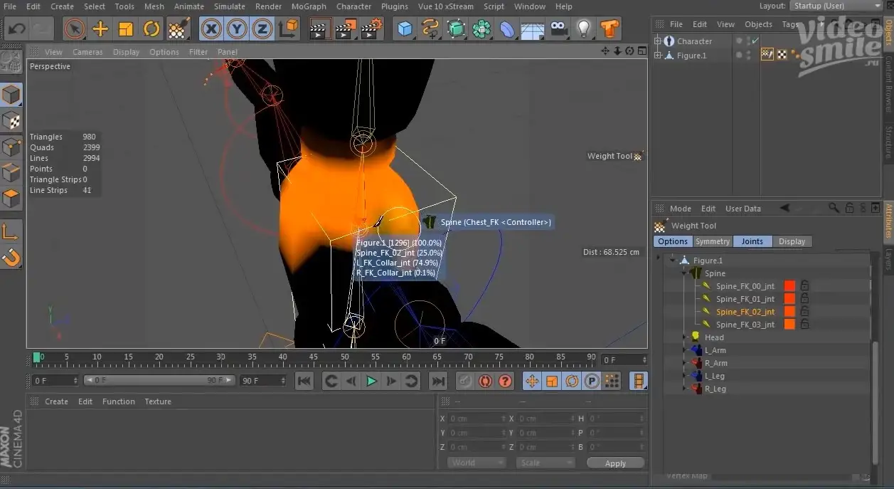
Task: Open the World coordinate dropdown
Action: tap(477, 463)
